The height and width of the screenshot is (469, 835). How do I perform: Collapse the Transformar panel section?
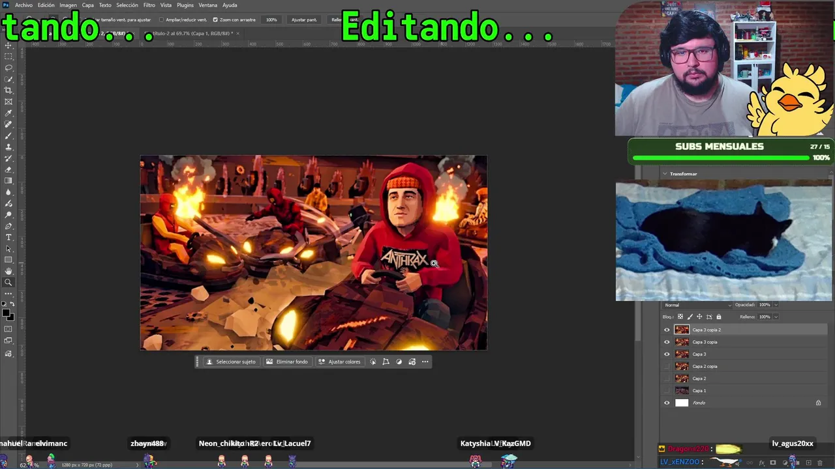click(665, 174)
